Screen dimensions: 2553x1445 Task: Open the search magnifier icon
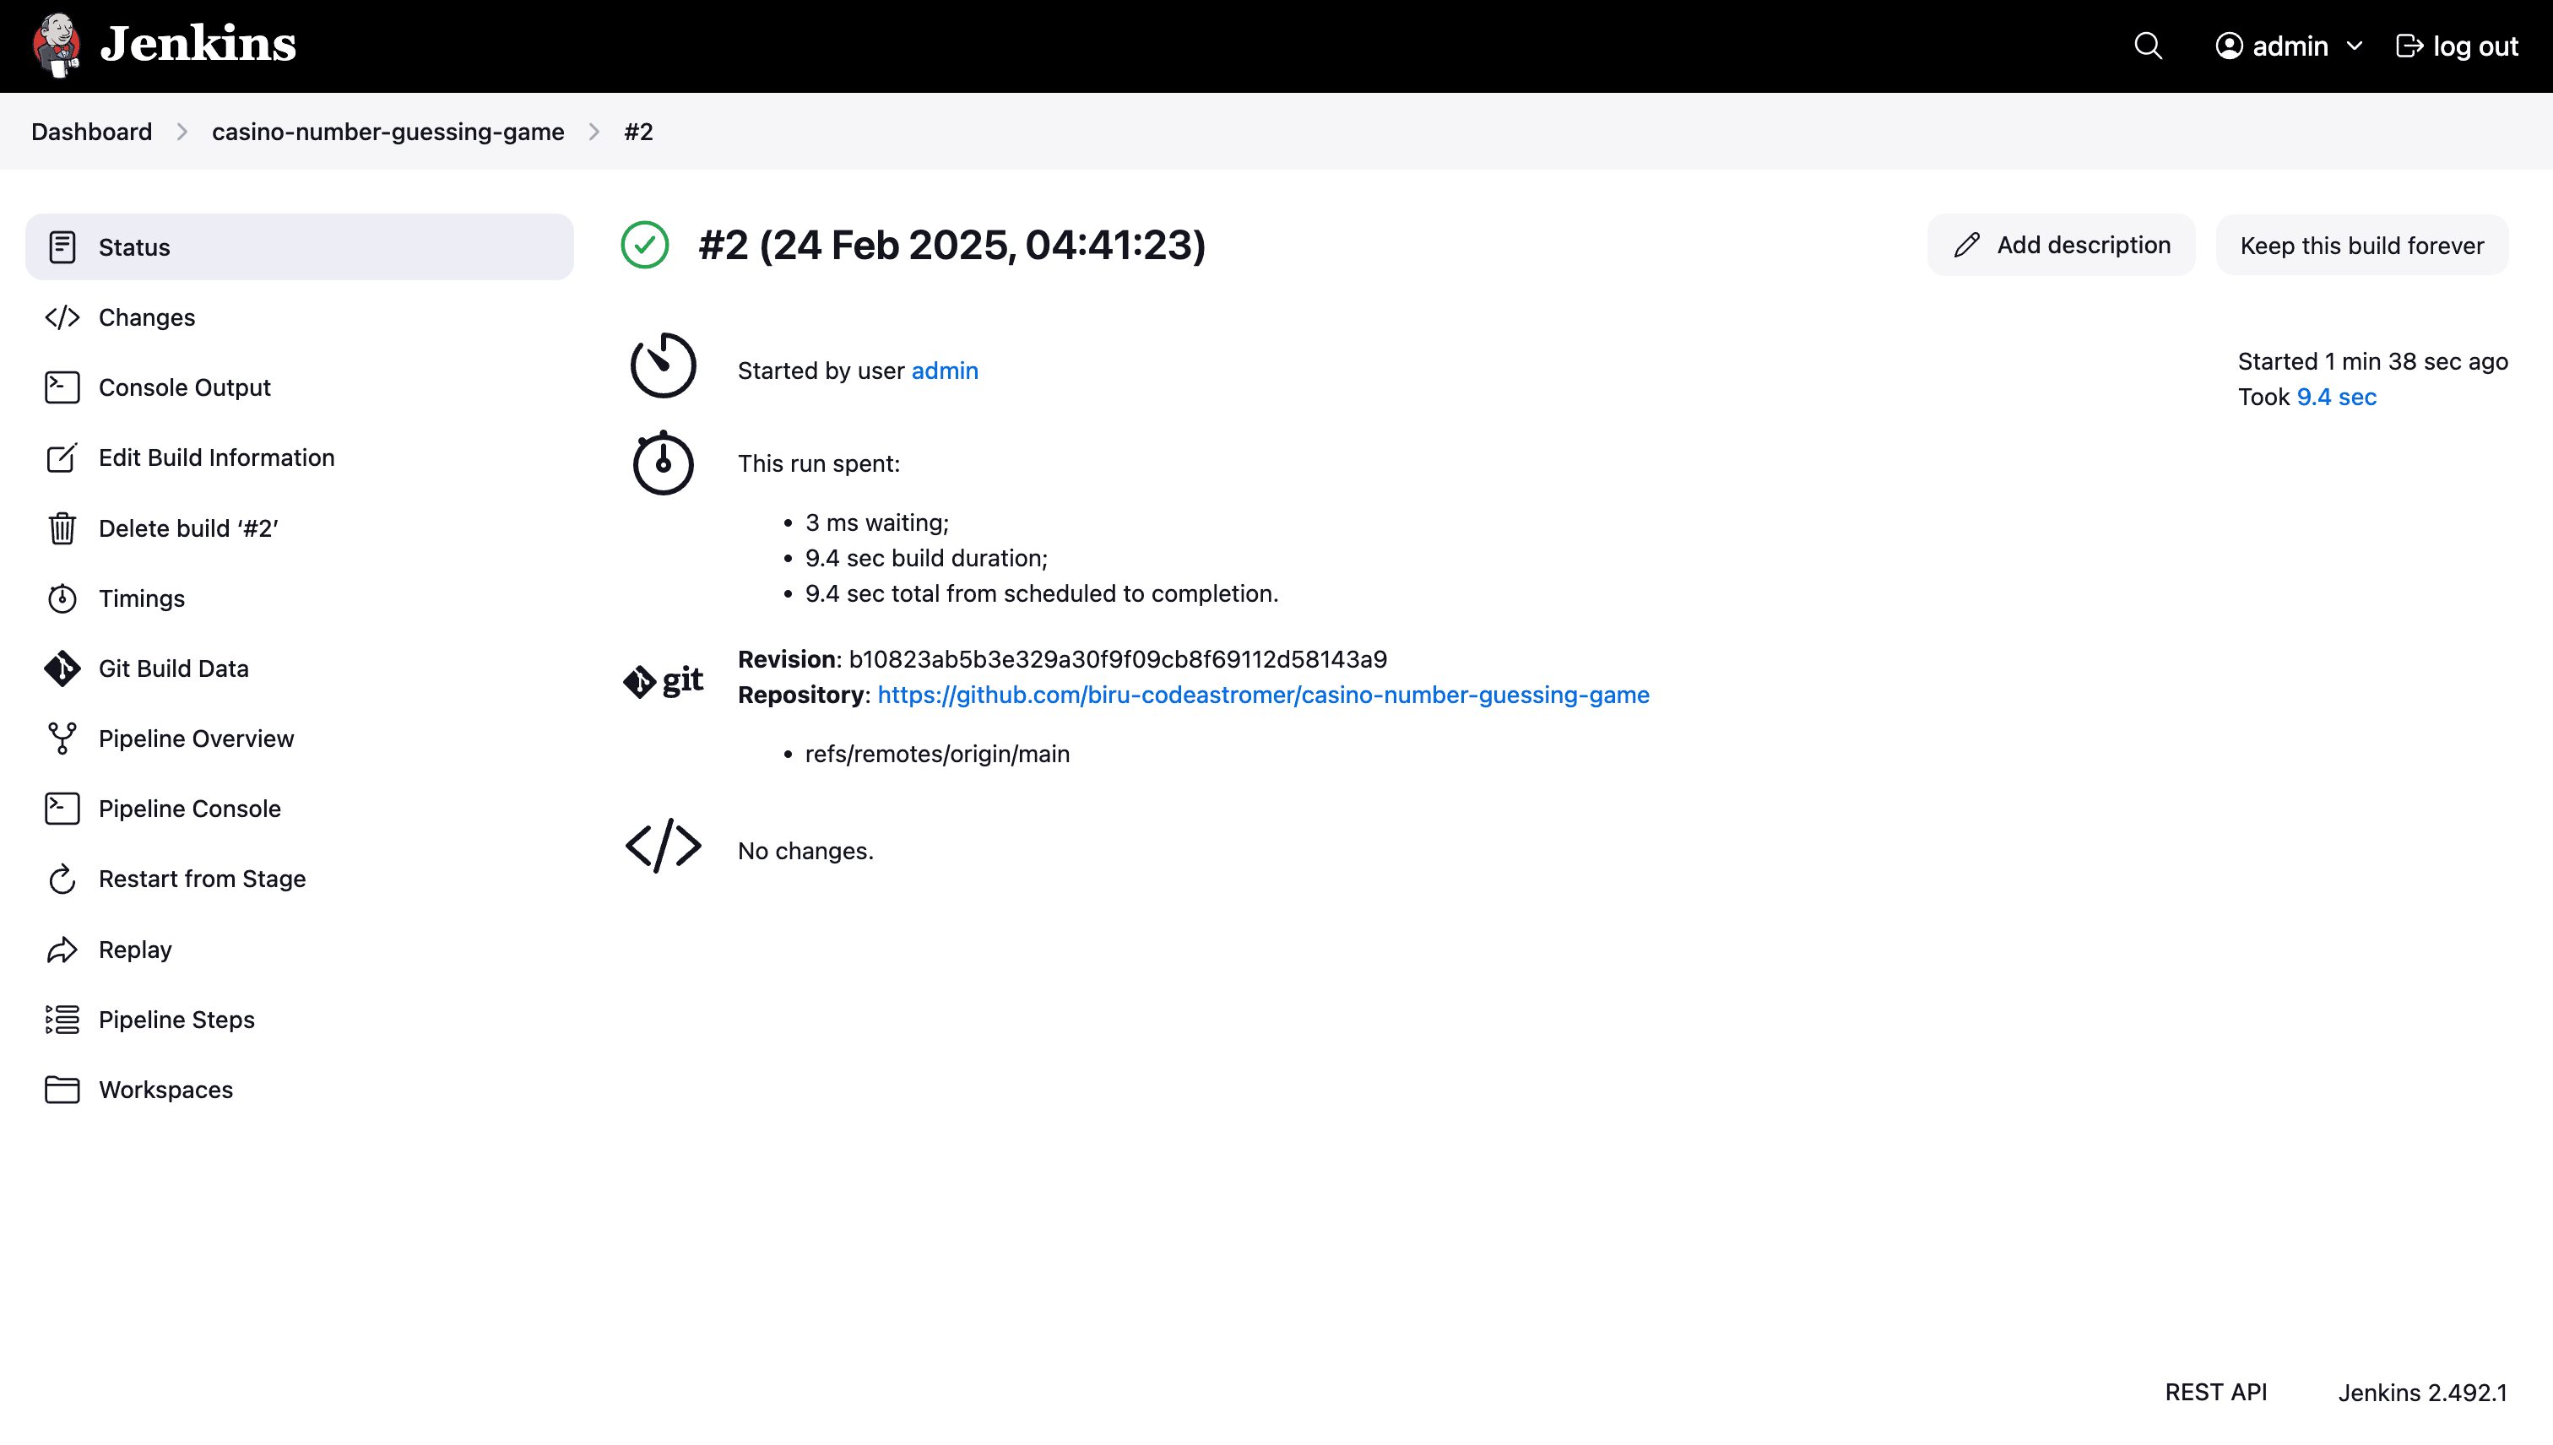(x=2148, y=46)
